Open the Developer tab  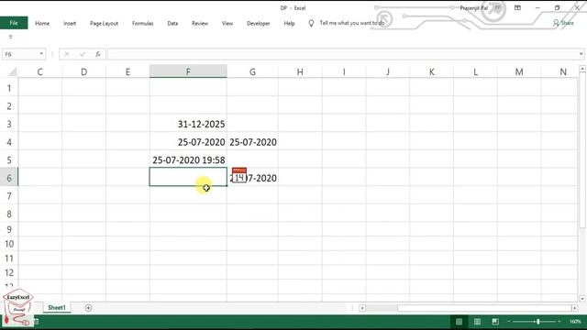pyautogui.click(x=259, y=23)
